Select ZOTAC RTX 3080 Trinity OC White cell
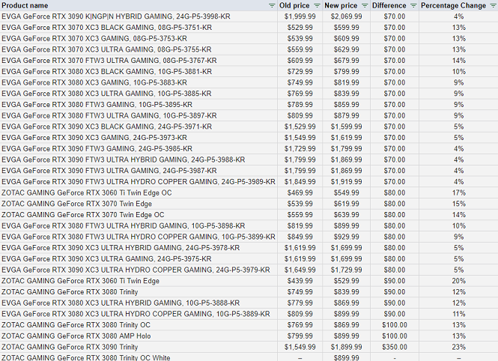Screen dimensions: 498x361 pyautogui.click(x=139, y=357)
